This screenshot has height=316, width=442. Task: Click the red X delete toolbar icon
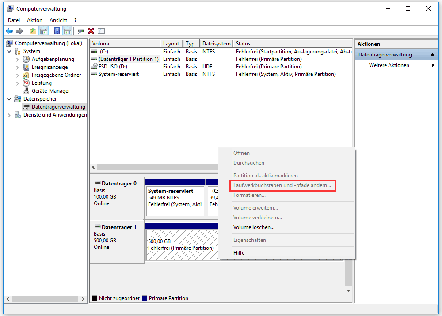pyautogui.click(x=91, y=31)
